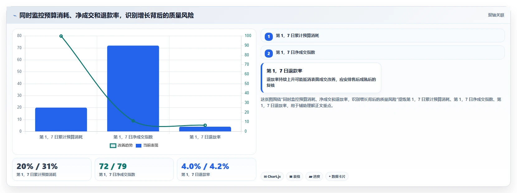Viewport: 517px width, 193px height.
Task: Click the trend icon beside the card title
Action: coord(15,16)
